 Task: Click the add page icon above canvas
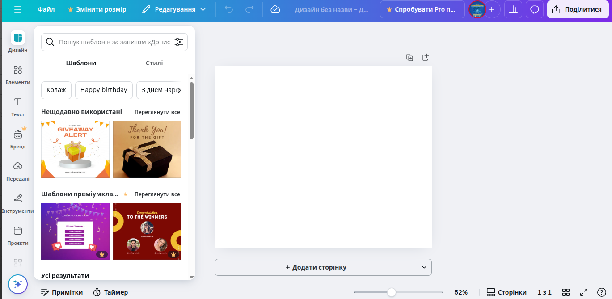tap(425, 58)
